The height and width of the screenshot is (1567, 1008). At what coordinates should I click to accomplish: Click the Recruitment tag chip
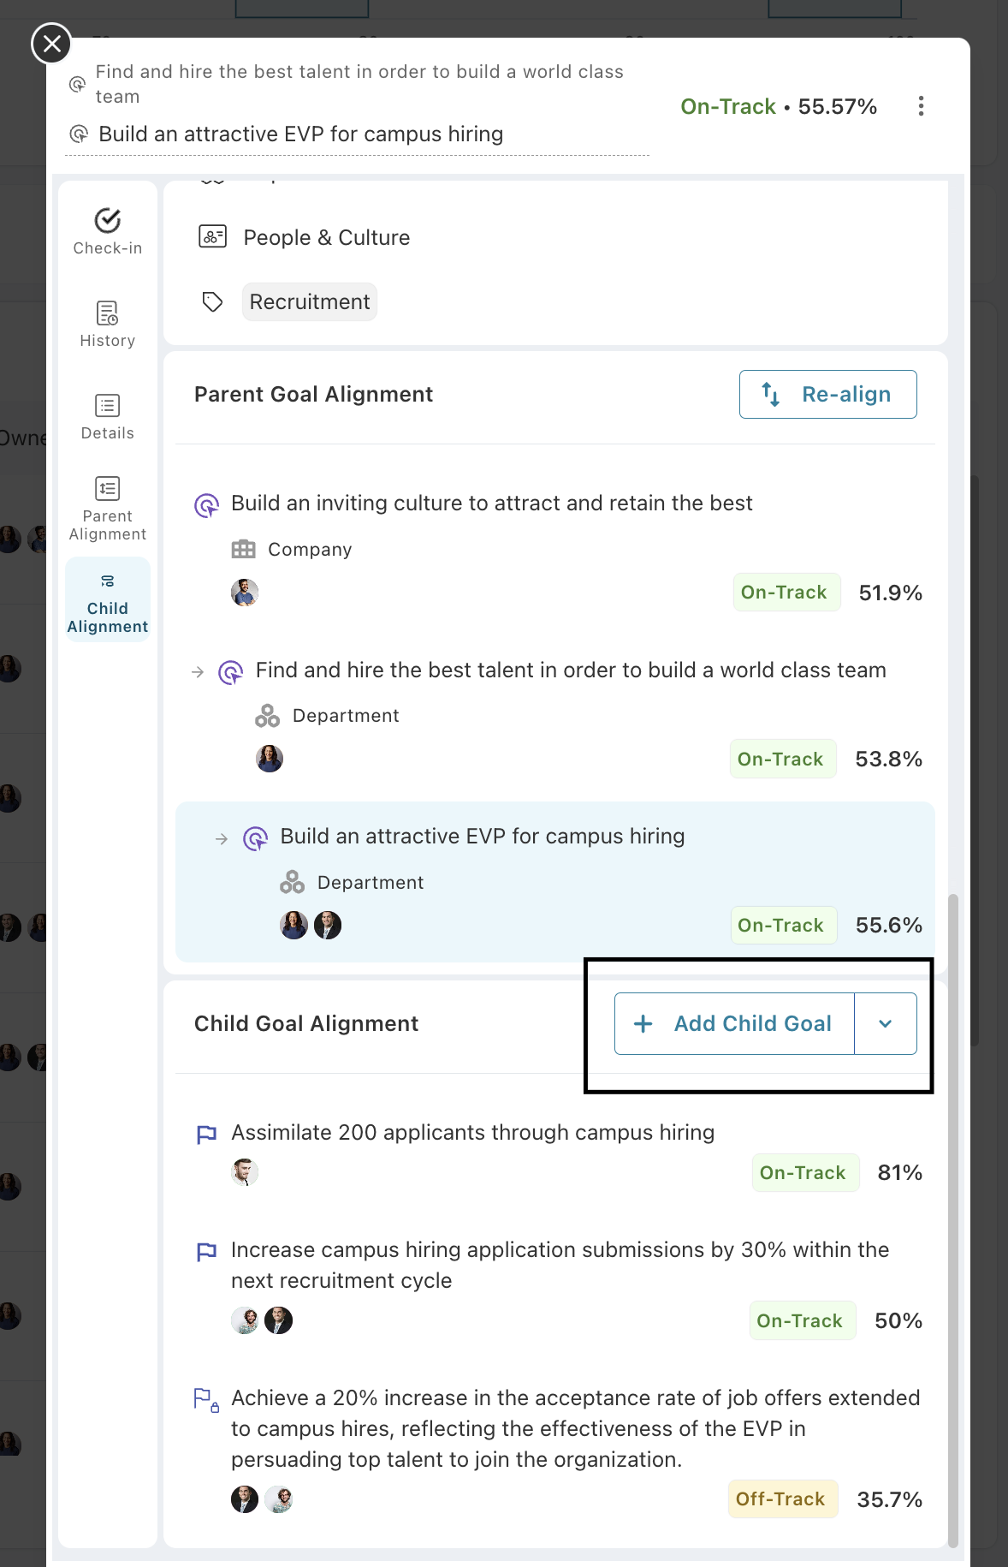point(309,302)
